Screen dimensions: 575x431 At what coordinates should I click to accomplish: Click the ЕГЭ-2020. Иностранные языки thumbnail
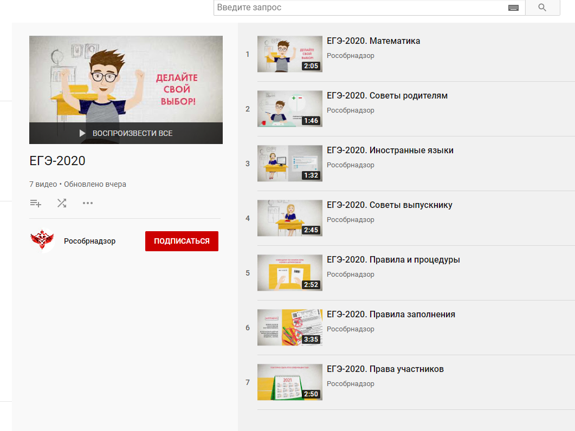click(x=289, y=164)
